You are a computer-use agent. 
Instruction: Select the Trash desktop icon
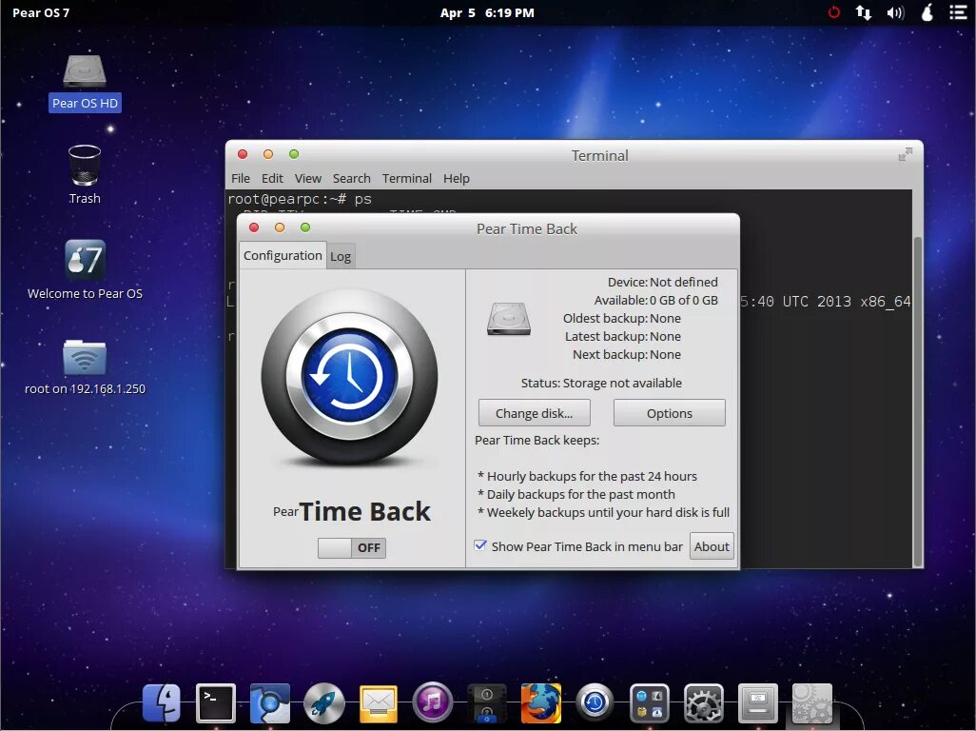point(85,174)
